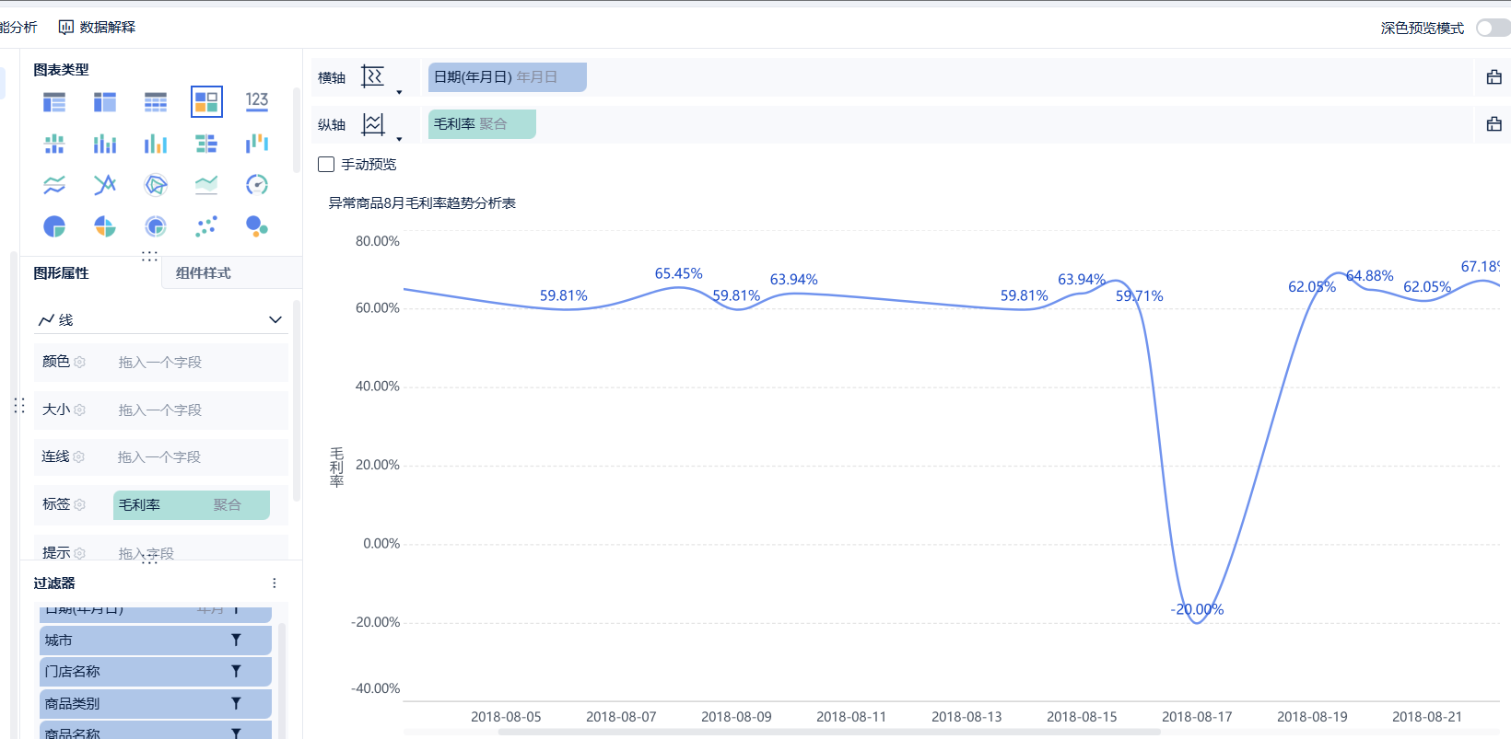Open the 数据解释 data interpretation tool
This screenshot has height=739, width=1511.
tap(97, 28)
